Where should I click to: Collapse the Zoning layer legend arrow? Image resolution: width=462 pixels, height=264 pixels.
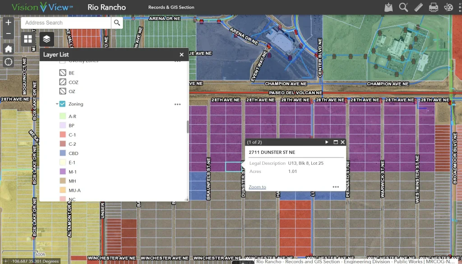point(57,104)
